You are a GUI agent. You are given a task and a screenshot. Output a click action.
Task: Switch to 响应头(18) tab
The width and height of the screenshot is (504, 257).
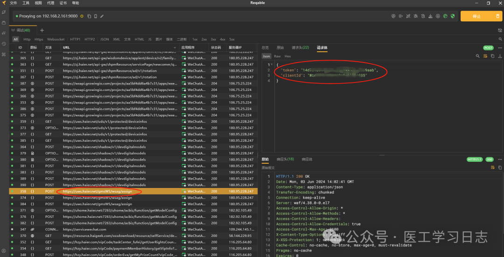click(285, 159)
